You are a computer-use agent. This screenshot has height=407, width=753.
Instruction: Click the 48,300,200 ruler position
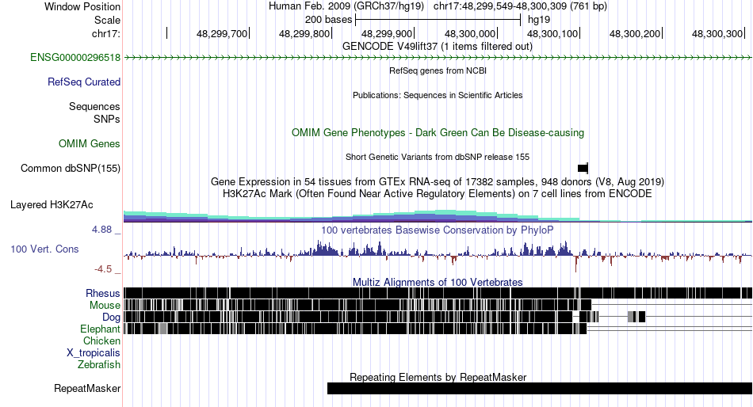click(x=635, y=33)
